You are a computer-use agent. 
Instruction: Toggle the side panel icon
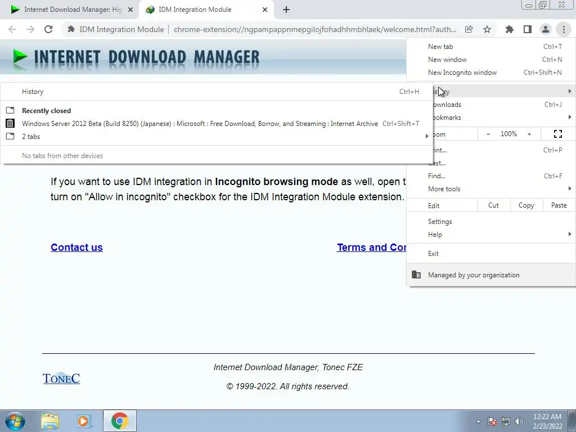[x=528, y=29]
